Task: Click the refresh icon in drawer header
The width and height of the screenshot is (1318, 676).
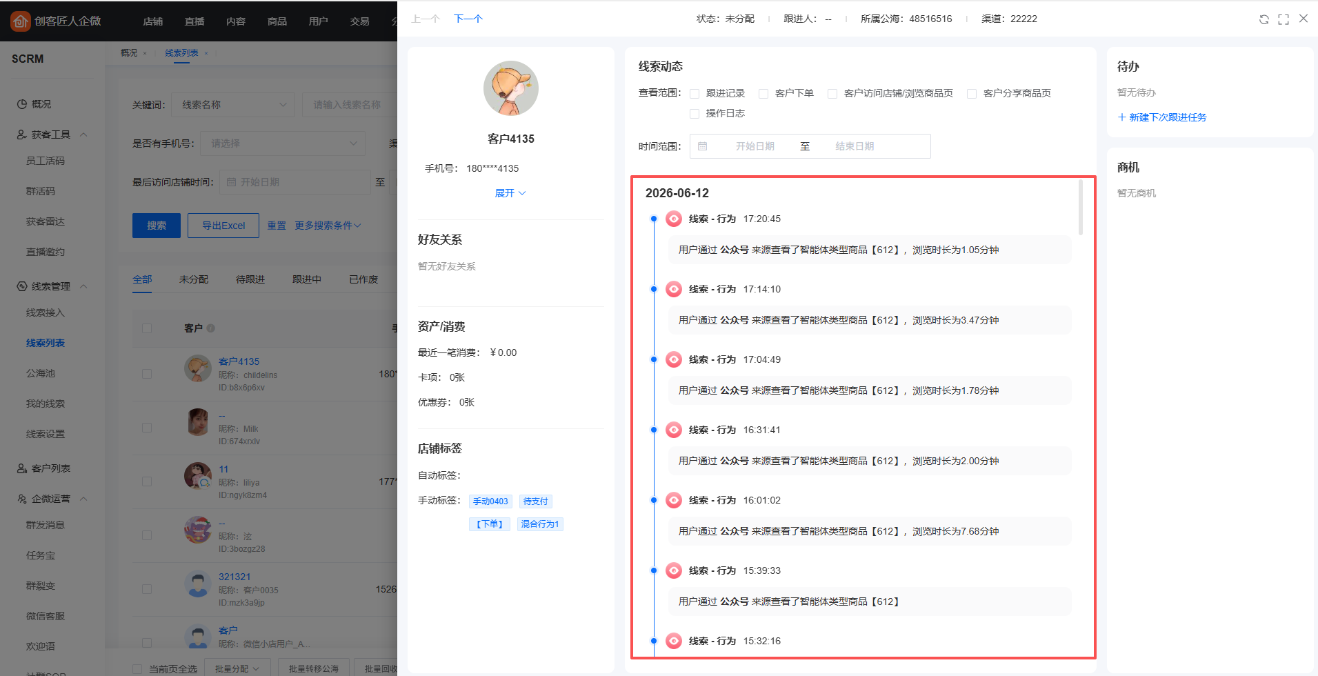Action: [x=1264, y=19]
